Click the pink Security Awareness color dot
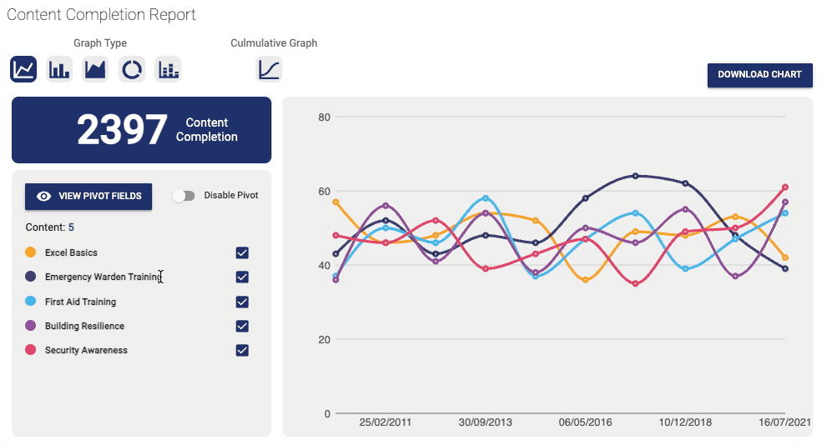 tap(30, 350)
